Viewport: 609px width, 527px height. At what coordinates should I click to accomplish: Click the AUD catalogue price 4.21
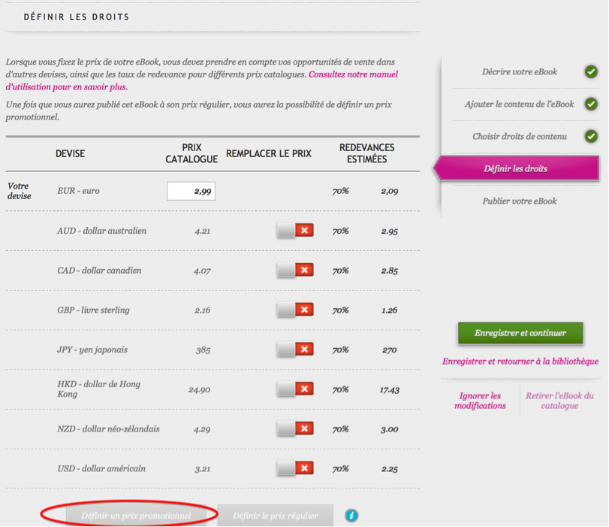click(x=202, y=231)
